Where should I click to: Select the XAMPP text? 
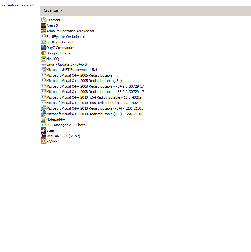tap(52, 141)
